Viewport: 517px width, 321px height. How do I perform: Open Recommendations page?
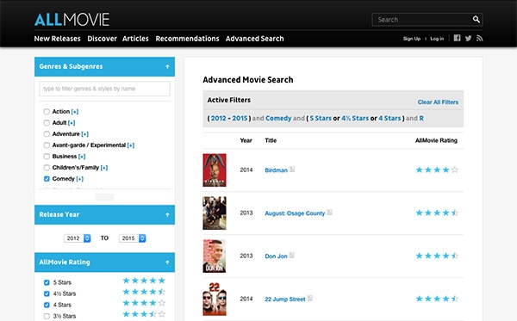coord(187,39)
